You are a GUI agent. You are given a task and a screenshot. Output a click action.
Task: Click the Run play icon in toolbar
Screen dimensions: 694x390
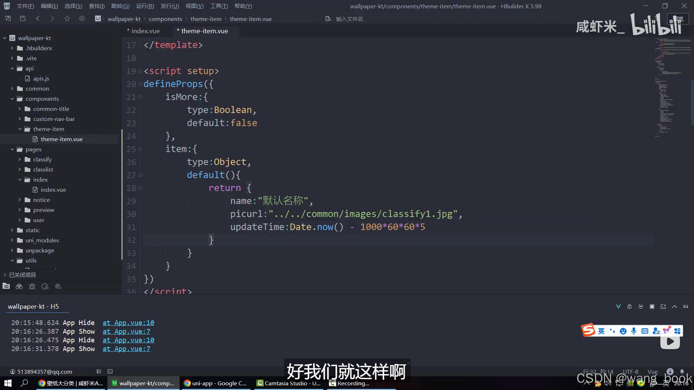(x=82, y=18)
